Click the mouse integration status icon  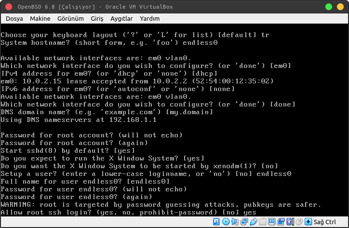[299, 222]
